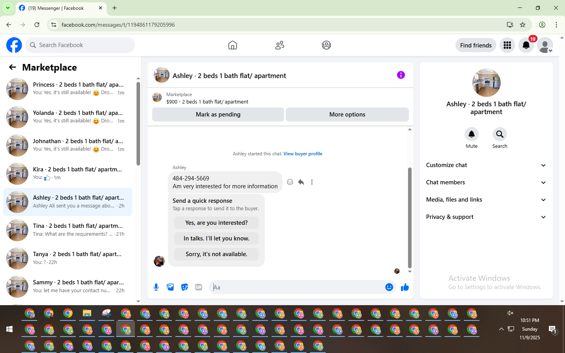Open the Tanya conversation

67,258
